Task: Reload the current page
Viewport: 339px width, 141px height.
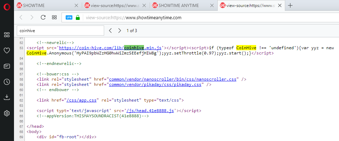Action: tap(43, 17)
